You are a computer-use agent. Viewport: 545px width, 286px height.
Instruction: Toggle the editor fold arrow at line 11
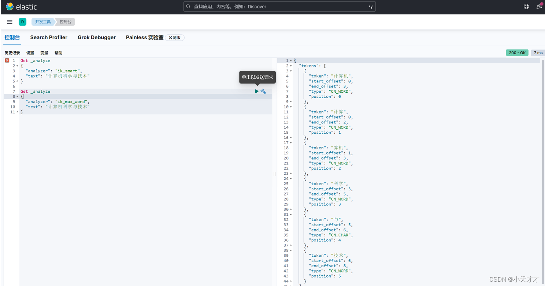click(x=17, y=112)
